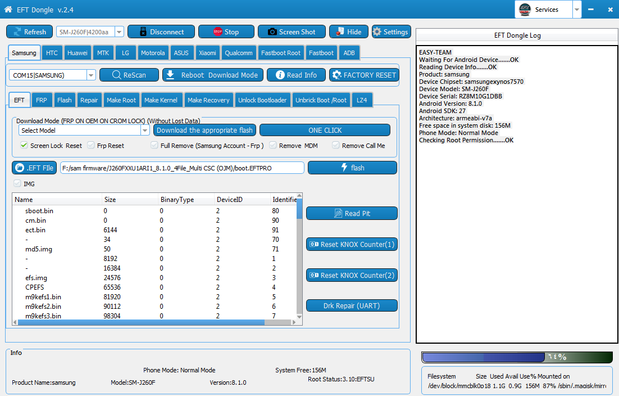Enable the Frp Reset checkbox
The width and height of the screenshot is (619, 396).
pyautogui.click(x=91, y=146)
